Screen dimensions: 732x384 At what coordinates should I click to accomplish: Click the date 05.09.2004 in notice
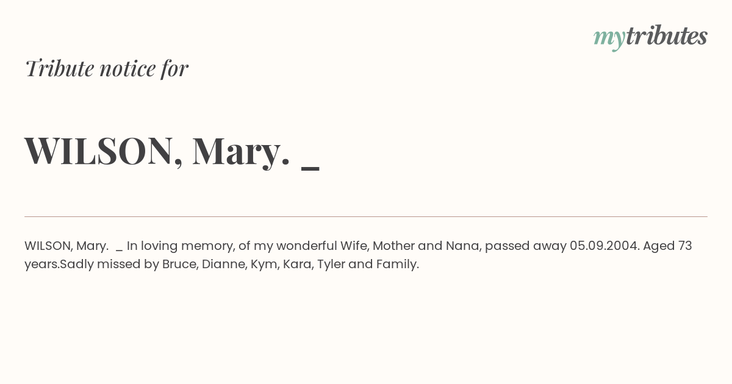(x=604, y=246)
